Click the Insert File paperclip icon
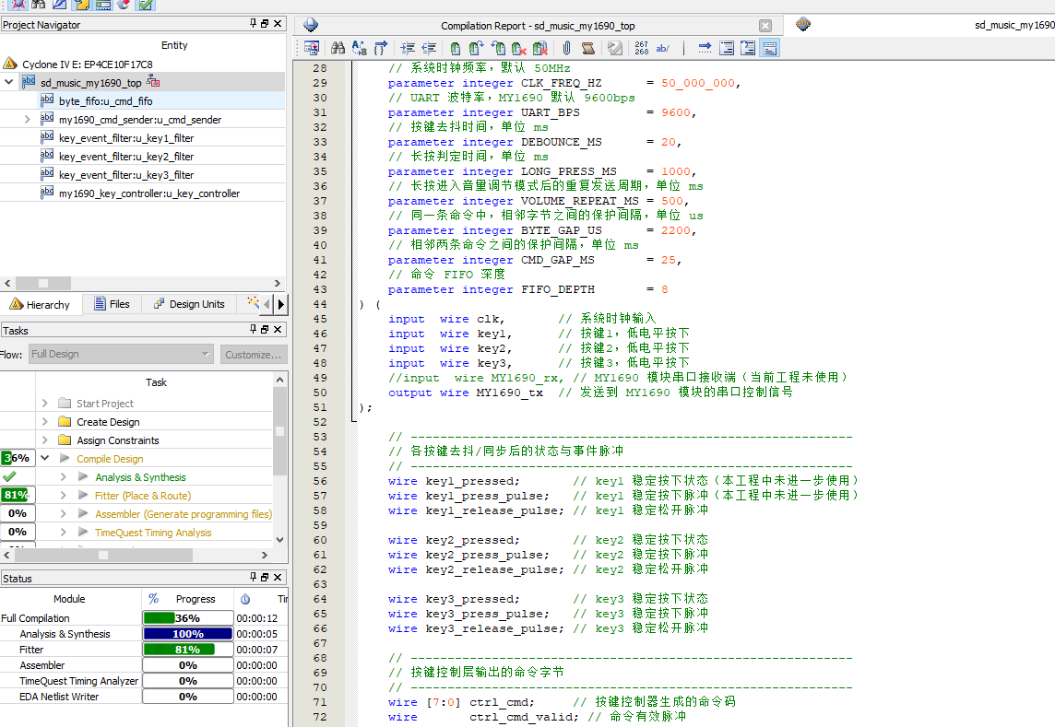 click(566, 48)
